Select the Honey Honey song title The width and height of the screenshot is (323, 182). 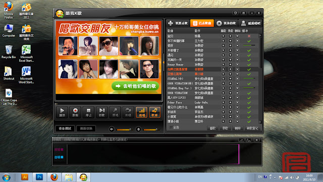175,65
